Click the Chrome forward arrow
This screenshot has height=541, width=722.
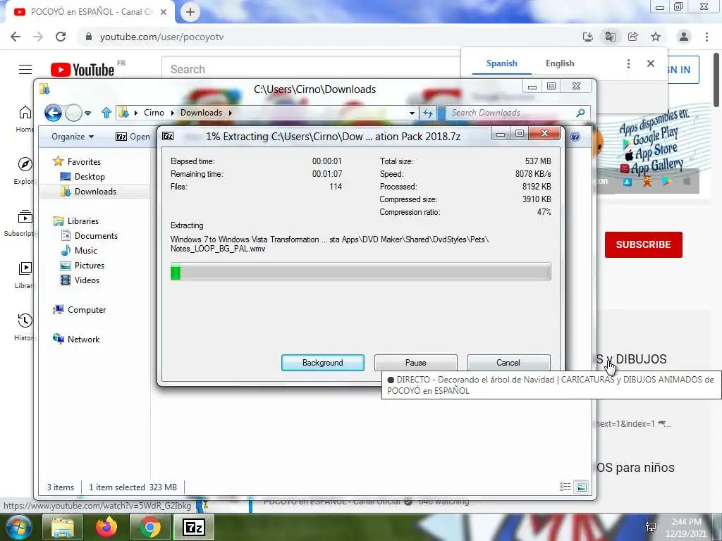pos(38,37)
